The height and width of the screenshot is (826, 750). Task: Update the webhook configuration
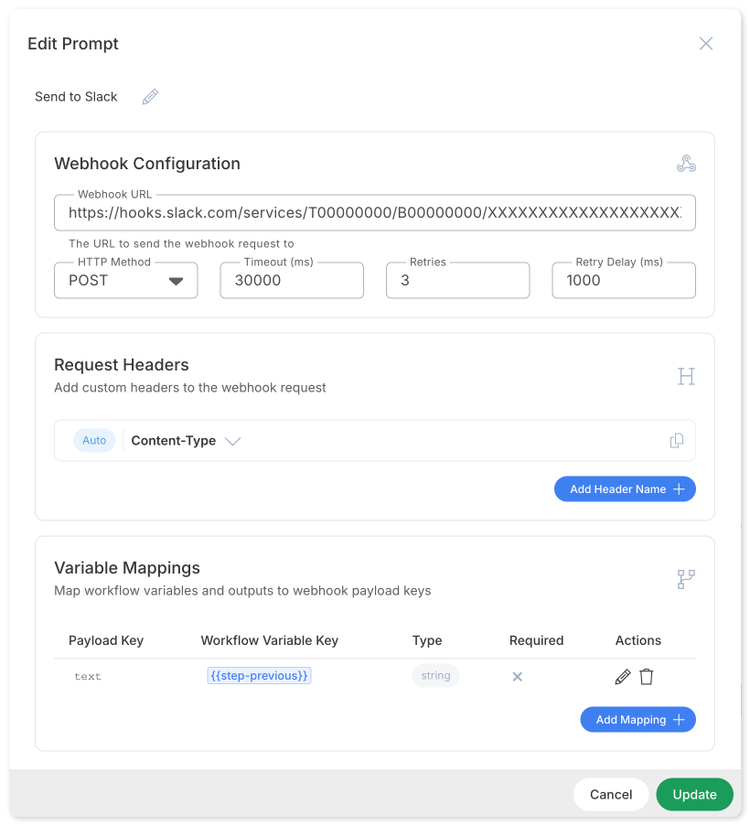coord(694,794)
